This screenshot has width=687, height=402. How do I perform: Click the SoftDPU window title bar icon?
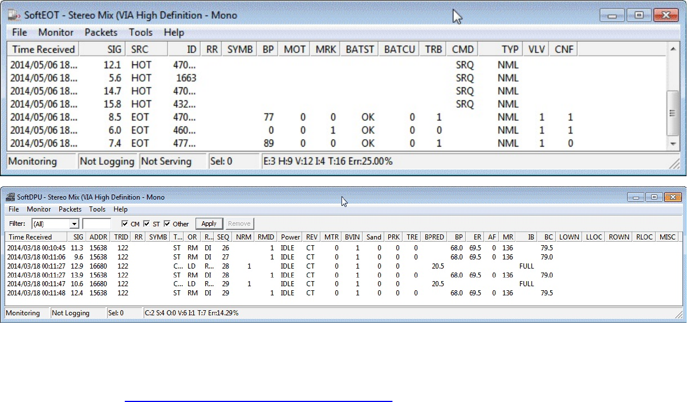pyautogui.click(x=9, y=197)
